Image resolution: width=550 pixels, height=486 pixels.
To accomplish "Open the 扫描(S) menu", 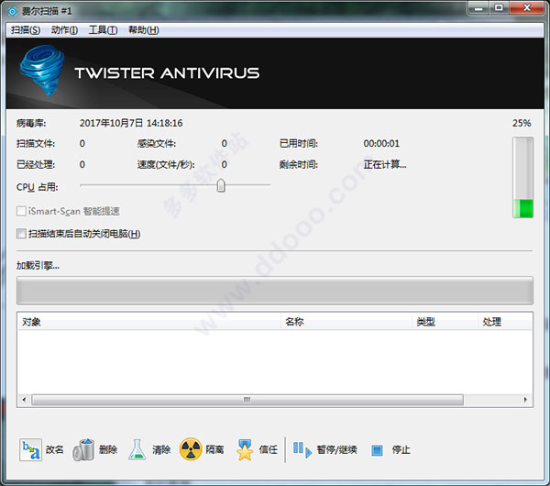I will (x=26, y=30).
